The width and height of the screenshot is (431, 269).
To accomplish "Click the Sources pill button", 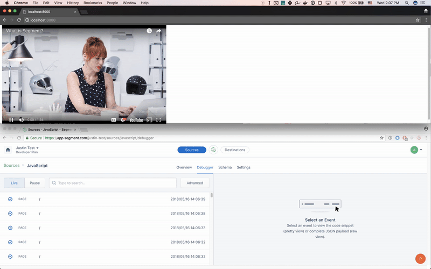I will pos(192,150).
